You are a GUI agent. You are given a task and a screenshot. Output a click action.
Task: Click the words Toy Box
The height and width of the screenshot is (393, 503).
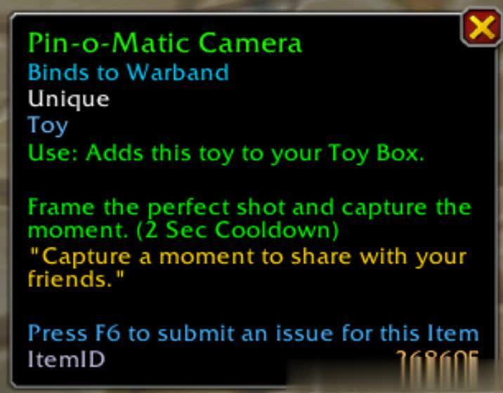point(377,153)
